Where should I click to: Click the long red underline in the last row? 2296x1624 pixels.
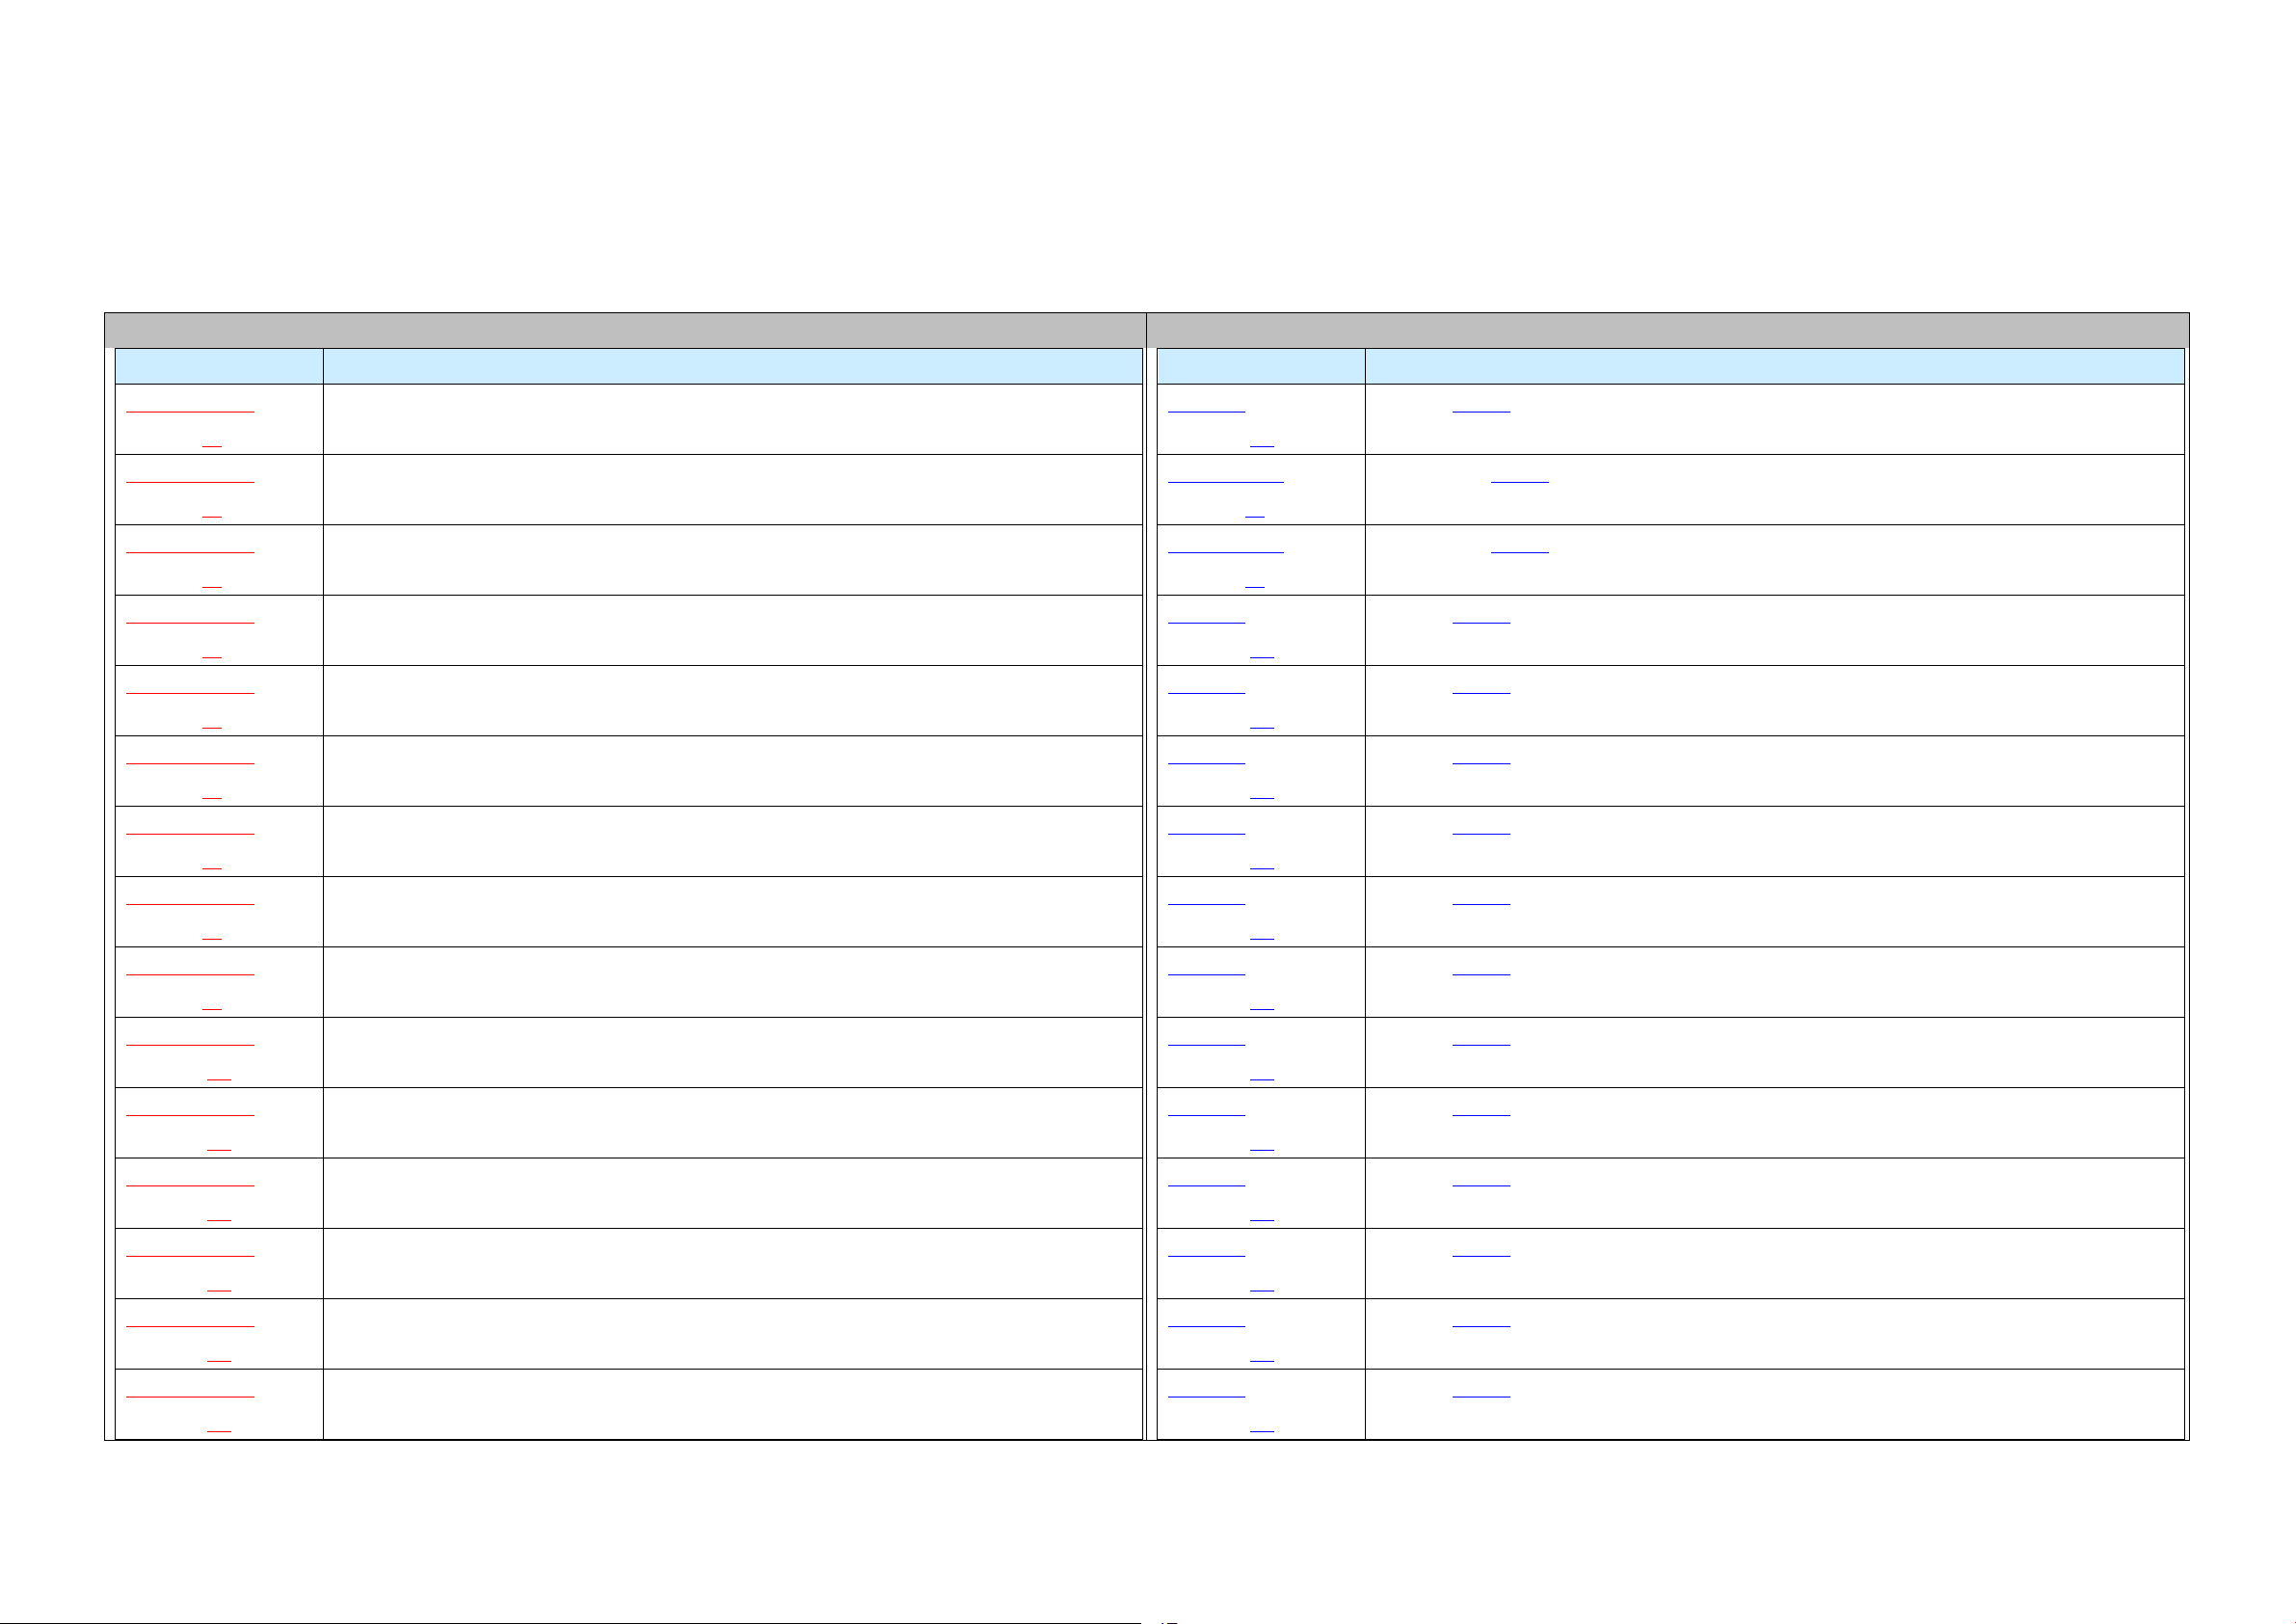point(190,1396)
